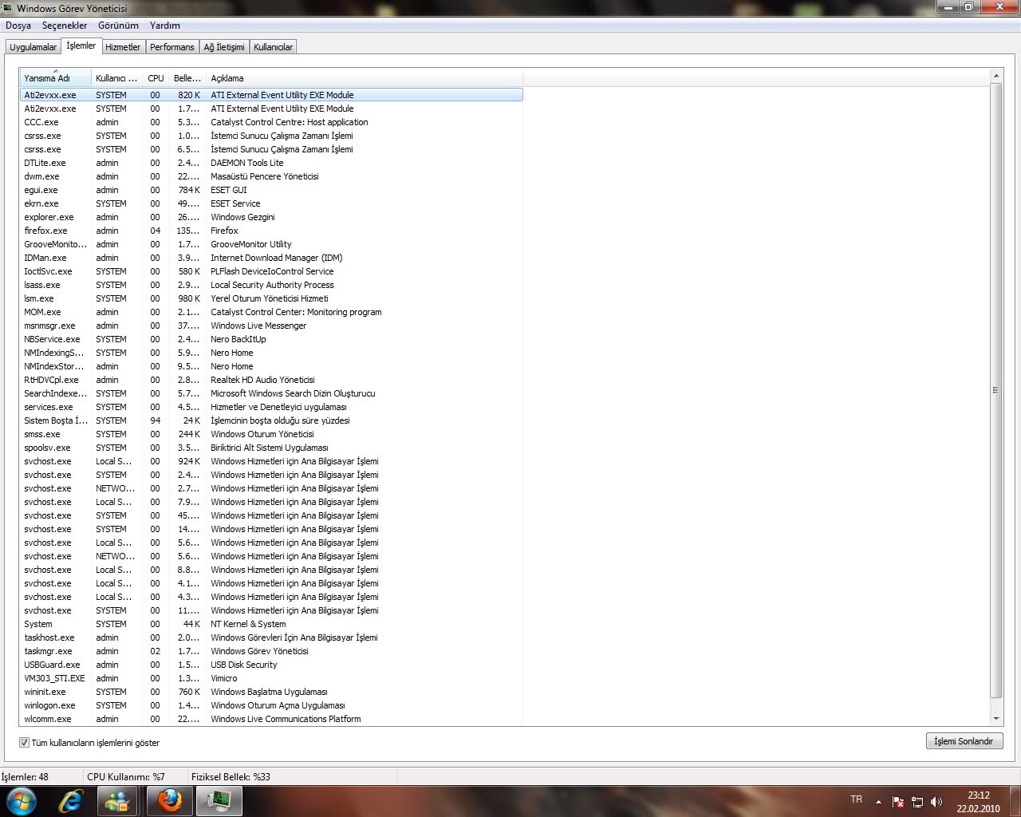Select the services.exe process
The width and height of the screenshot is (1021, 817).
pyautogui.click(x=271, y=407)
